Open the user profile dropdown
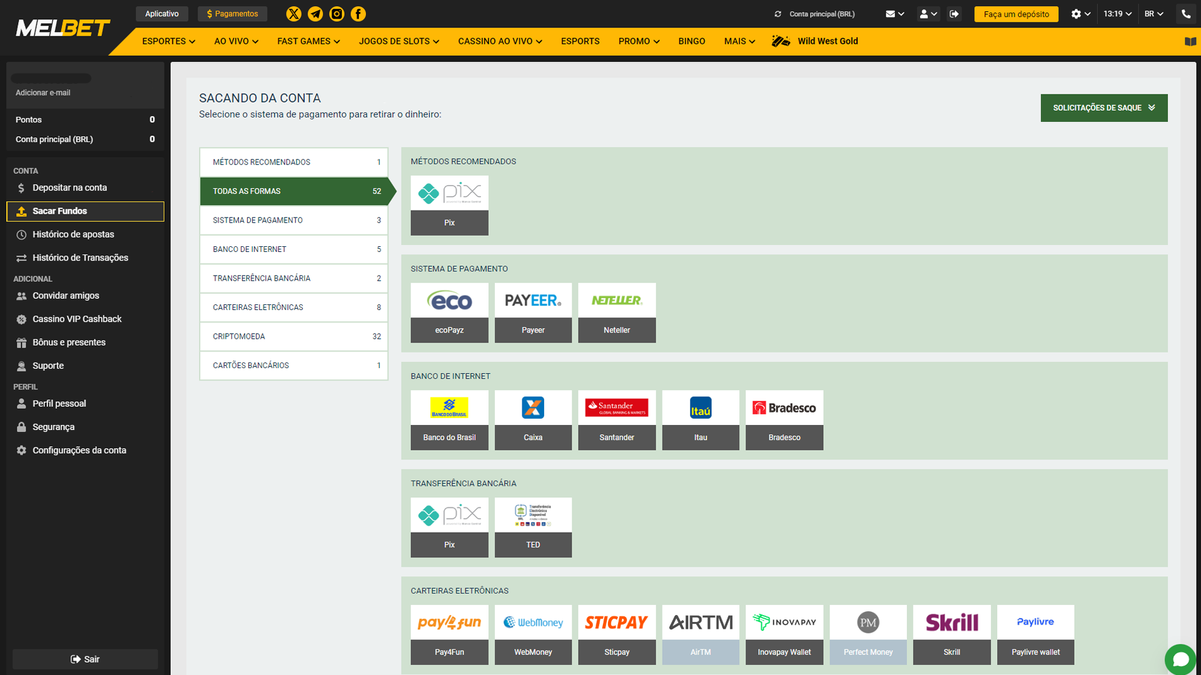Screen dimensions: 1201x675 (x=928, y=14)
